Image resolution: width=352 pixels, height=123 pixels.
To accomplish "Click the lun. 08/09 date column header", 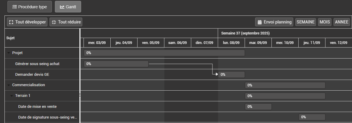I will (x=231, y=43).
